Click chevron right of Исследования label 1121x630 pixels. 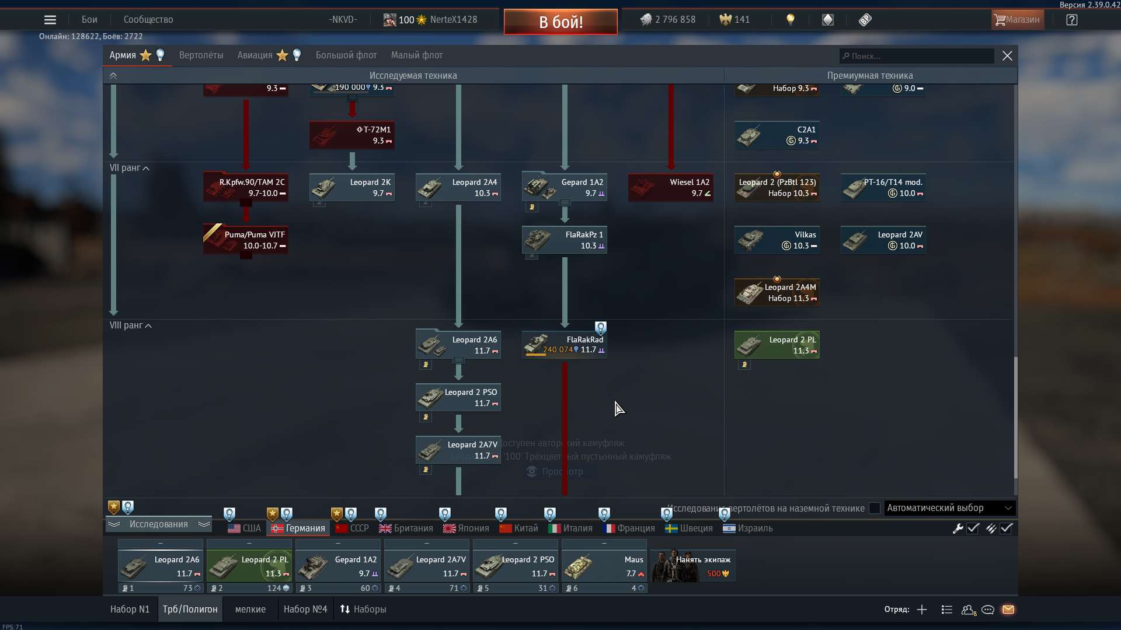tap(204, 524)
